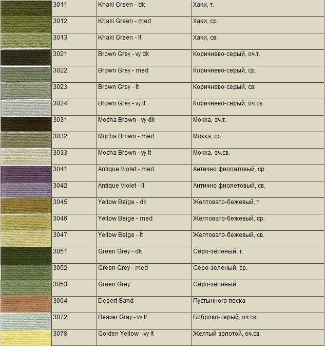Click the 3078 very light Golden Yellow swatch
The image size is (325, 347).
(26, 338)
